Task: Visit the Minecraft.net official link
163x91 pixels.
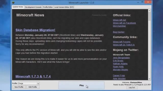Action: point(119,20)
